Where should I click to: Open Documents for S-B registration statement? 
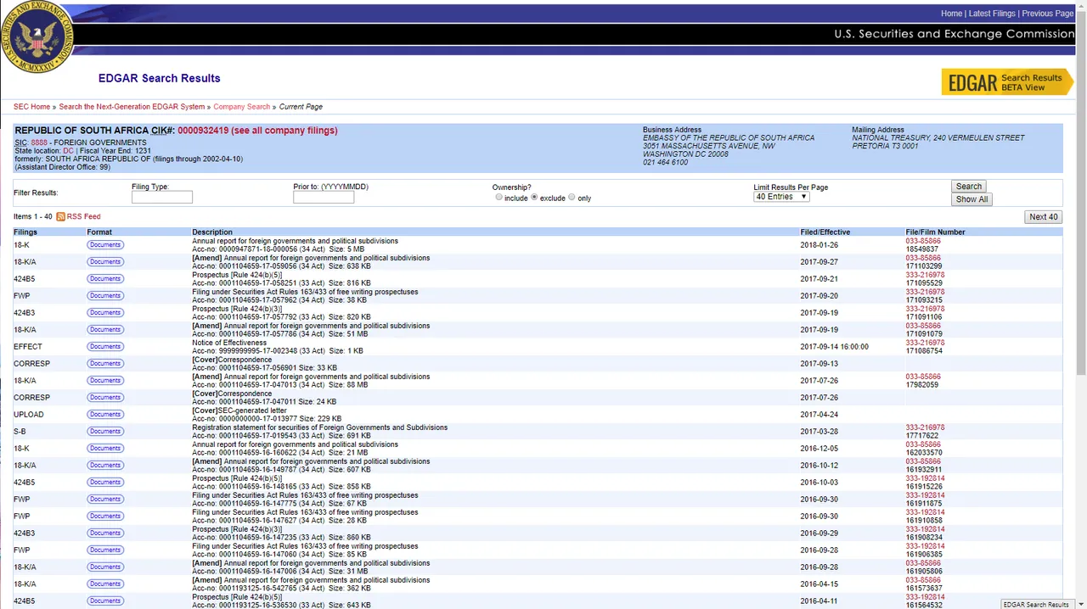click(x=104, y=432)
